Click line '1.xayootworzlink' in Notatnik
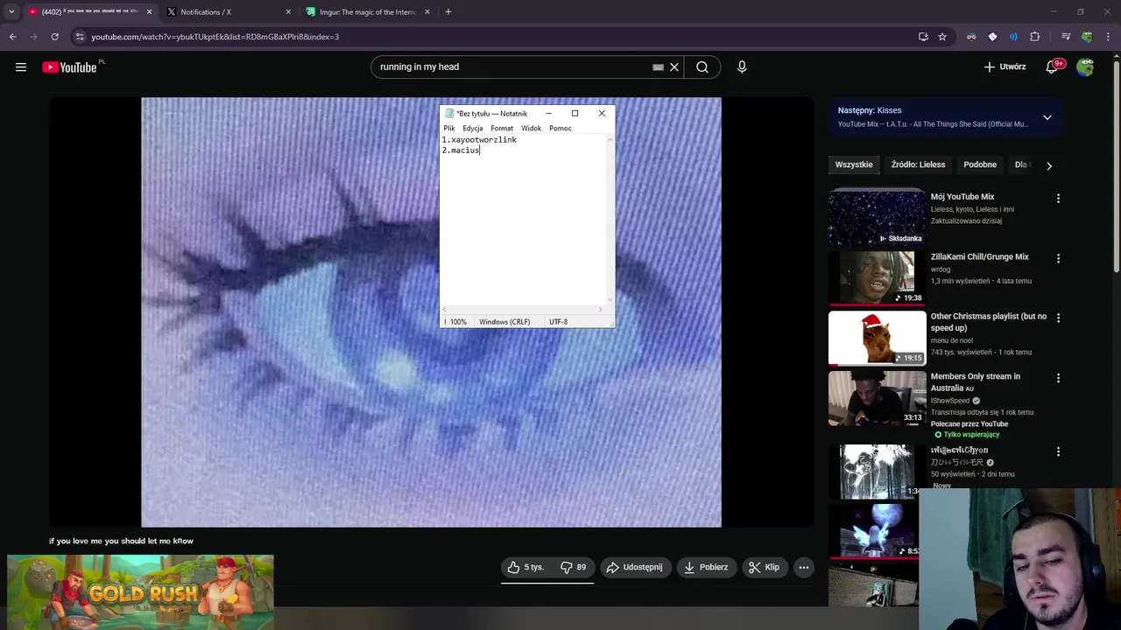Image resolution: width=1121 pixels, height=630 pixels. click(479, 139)
